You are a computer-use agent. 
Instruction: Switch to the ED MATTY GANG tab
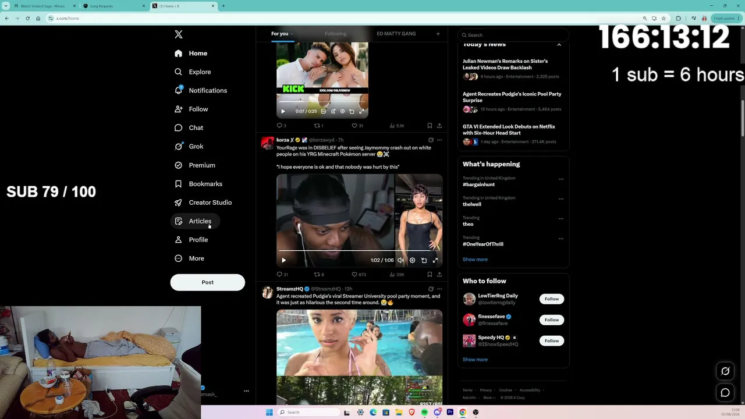pyautogui.click(x=396, y=34)
